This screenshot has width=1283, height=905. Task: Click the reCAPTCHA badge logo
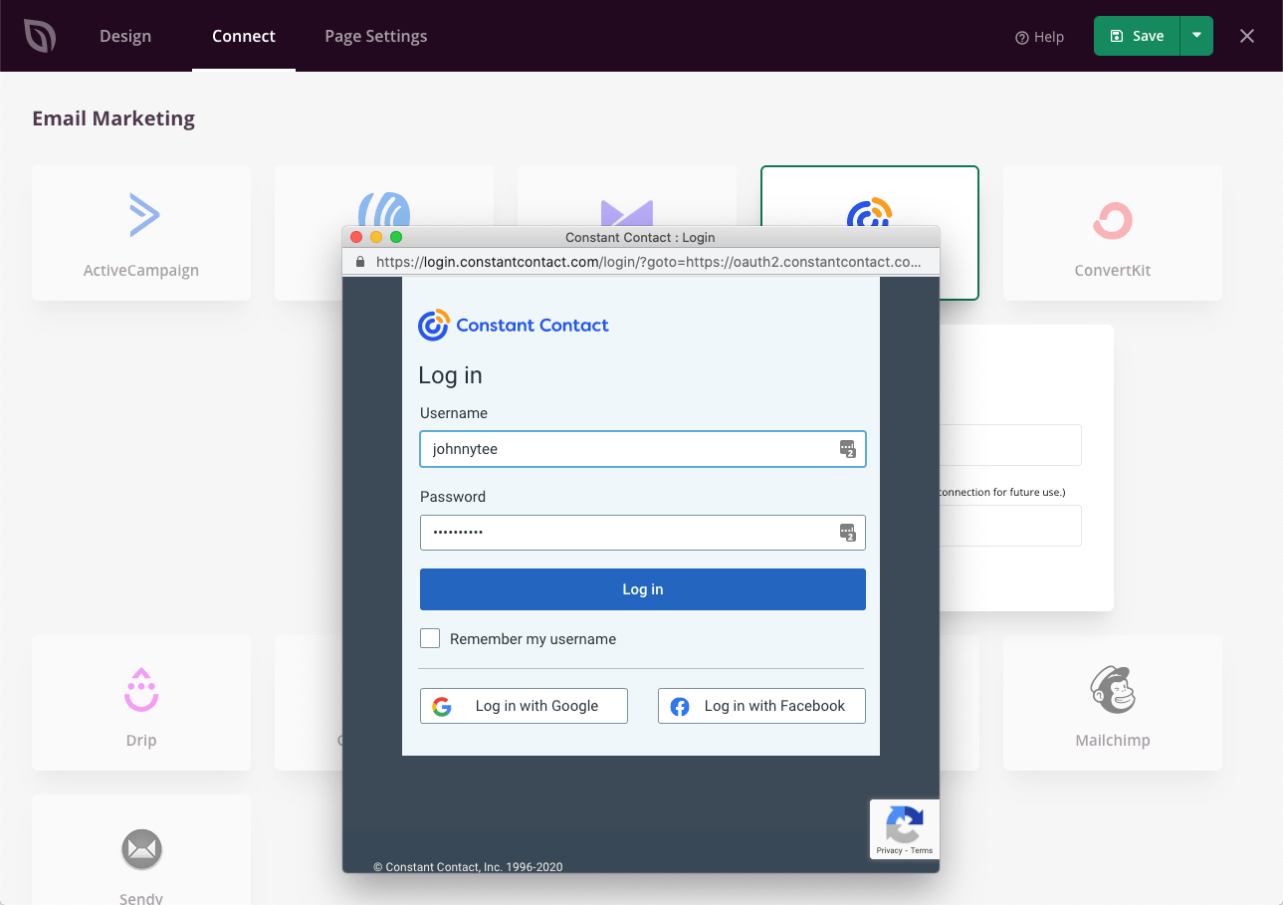pos(904,825)
